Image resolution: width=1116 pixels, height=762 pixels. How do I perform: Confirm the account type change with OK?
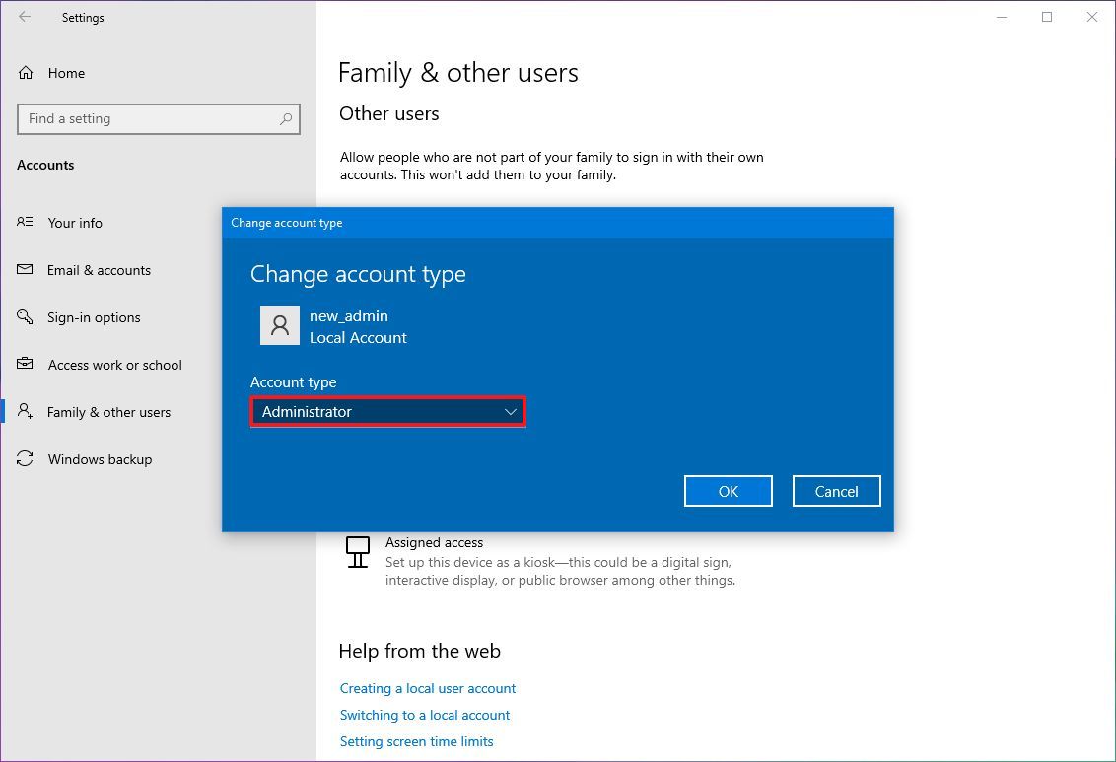(x=728, y=491)
